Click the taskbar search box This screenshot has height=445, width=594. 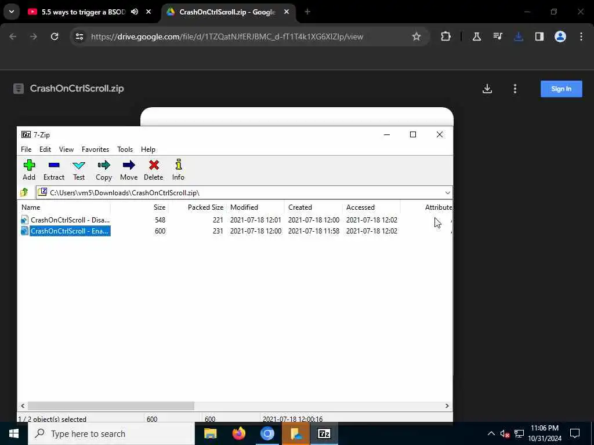(111, 433)
